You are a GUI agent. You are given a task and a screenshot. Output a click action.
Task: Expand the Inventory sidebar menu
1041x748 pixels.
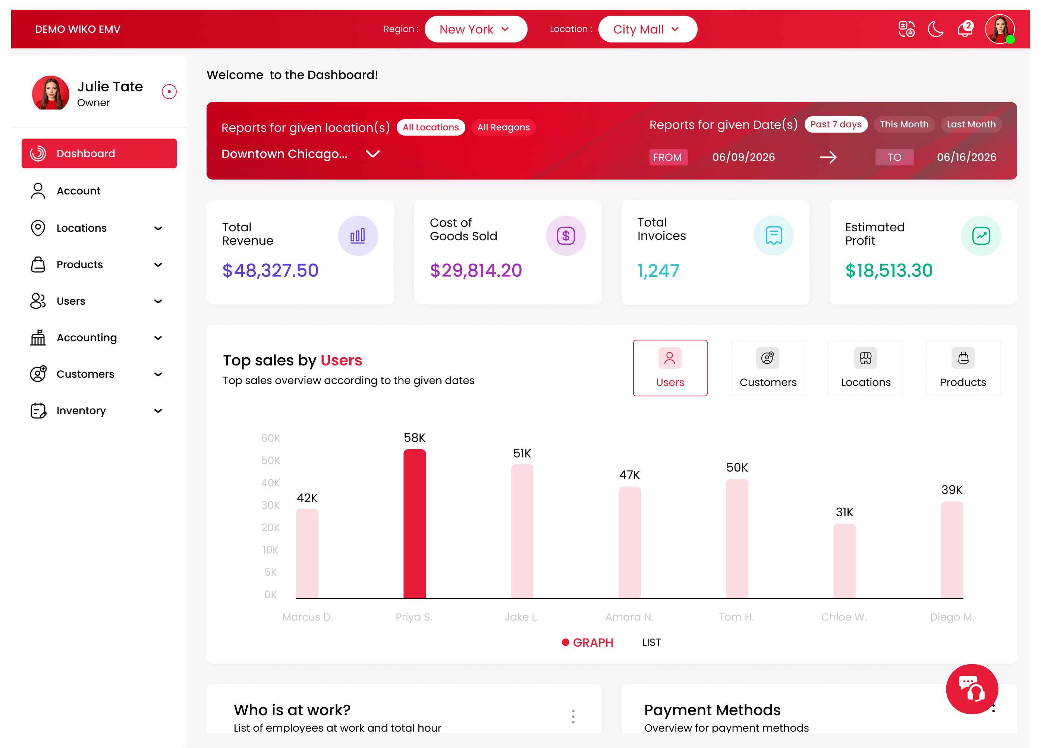tap(158, 411)
